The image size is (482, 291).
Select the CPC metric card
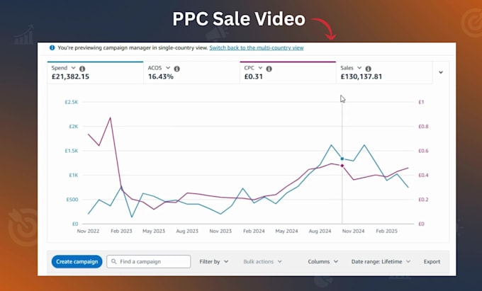pyautogui.click(x=288, y=72)
